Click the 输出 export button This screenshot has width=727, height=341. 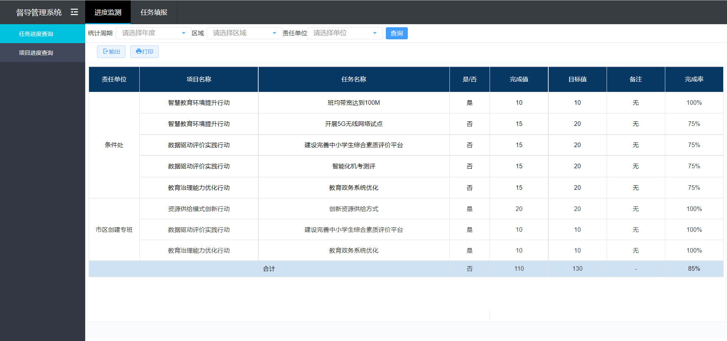click(x=111, y=51)
